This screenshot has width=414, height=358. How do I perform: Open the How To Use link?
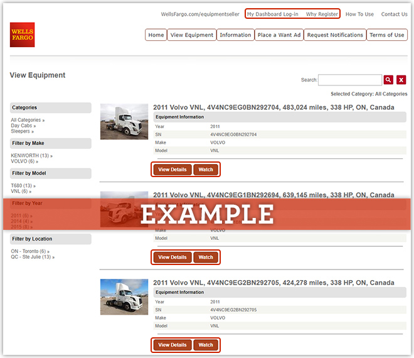[359, 14]
